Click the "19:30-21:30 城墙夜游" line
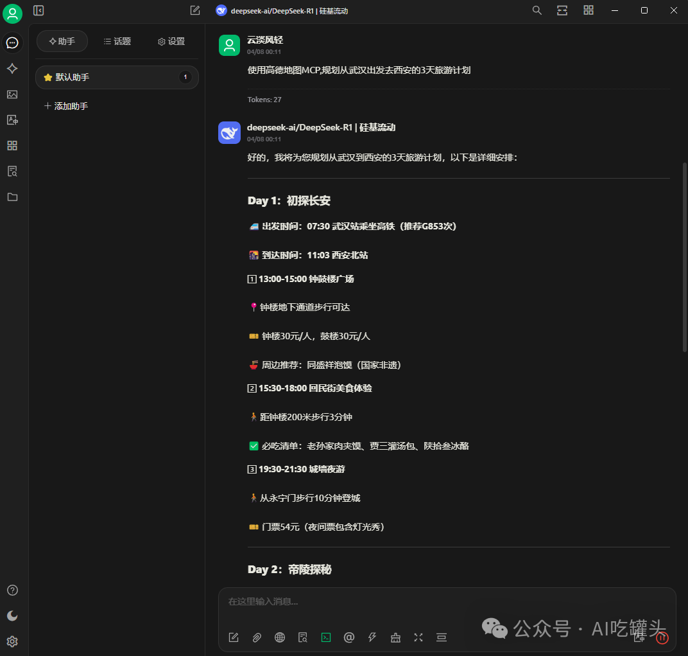Screen dimensions: 688x656 [296, 469]
